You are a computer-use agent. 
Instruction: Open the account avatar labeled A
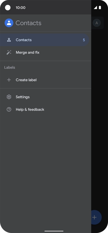pos(97,23)
